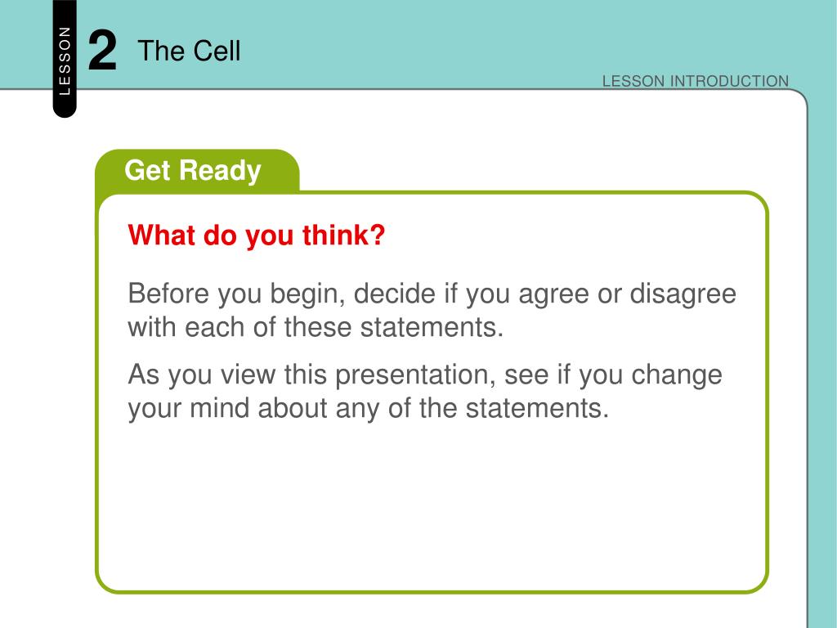
Task: Click the word As starting the second paragraph
Action: click(144, 375)
